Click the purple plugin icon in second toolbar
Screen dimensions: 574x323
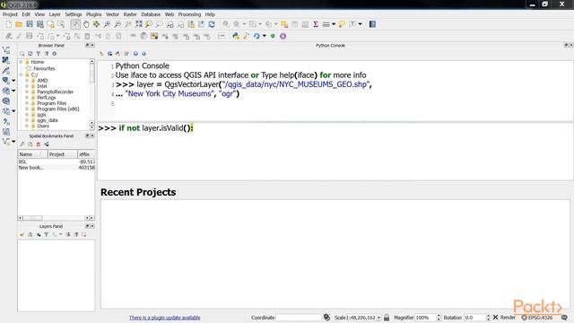point(283,36)
